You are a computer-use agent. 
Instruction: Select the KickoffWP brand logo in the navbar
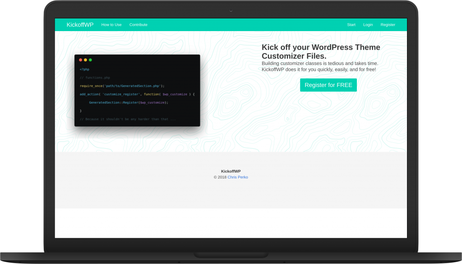tap(80, 25)
